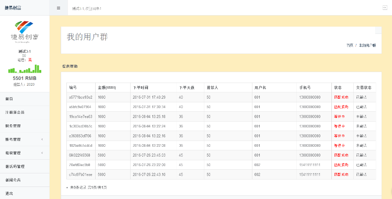The image size is (392, 199).
Task: Click timestamp 2016-08-04 13:25:18
Action: 149,116
